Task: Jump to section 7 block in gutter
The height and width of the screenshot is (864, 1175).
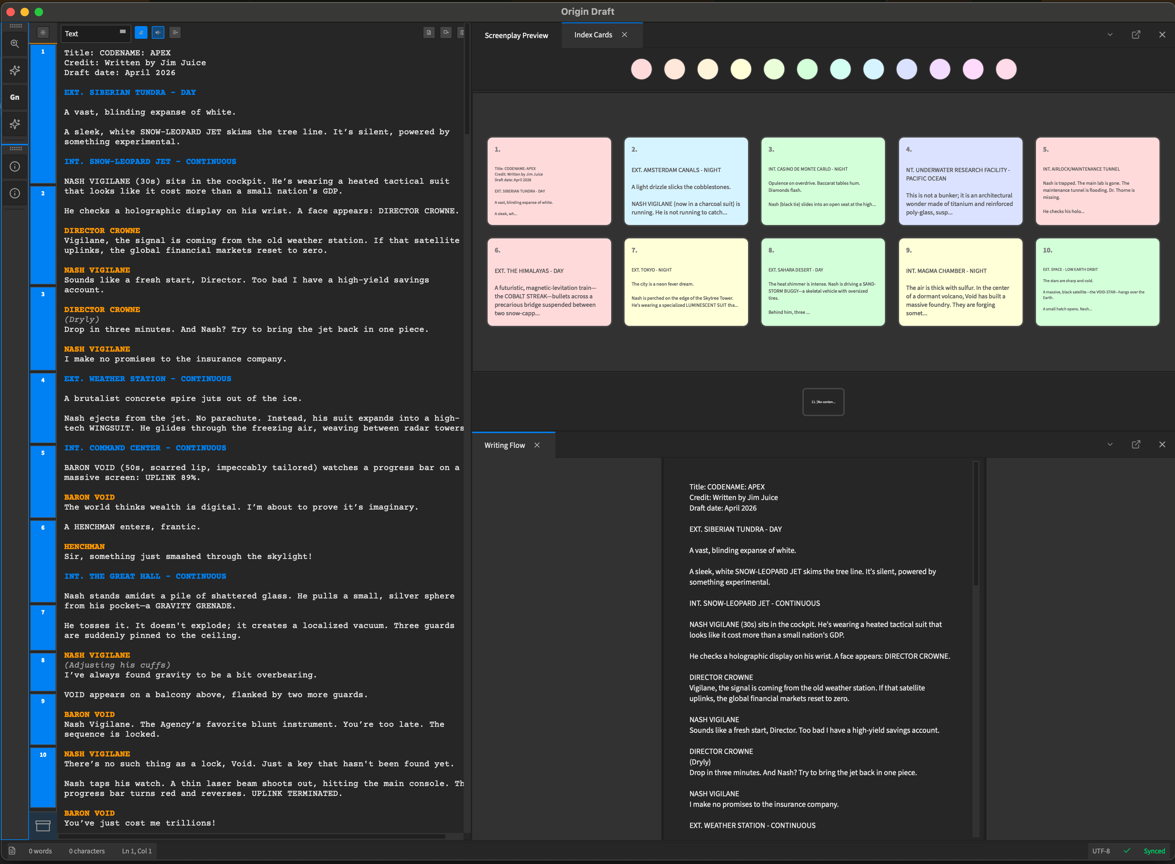Action: tap(43, 628)
